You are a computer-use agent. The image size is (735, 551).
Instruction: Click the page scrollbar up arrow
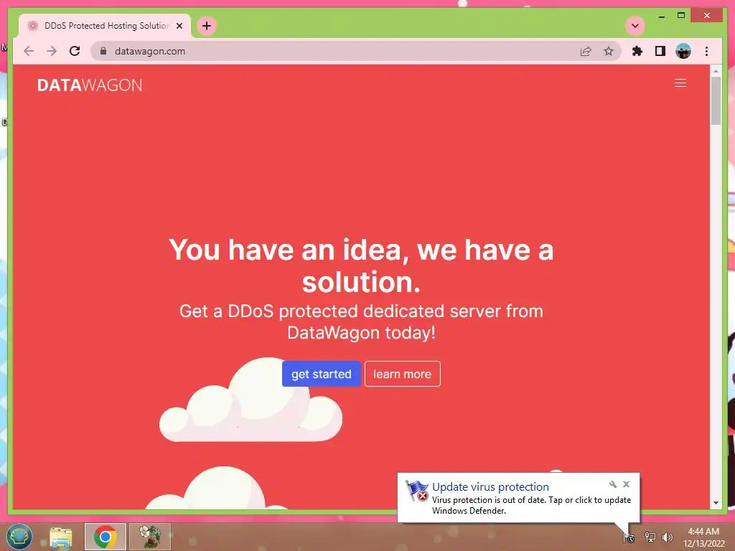(716, 71)
